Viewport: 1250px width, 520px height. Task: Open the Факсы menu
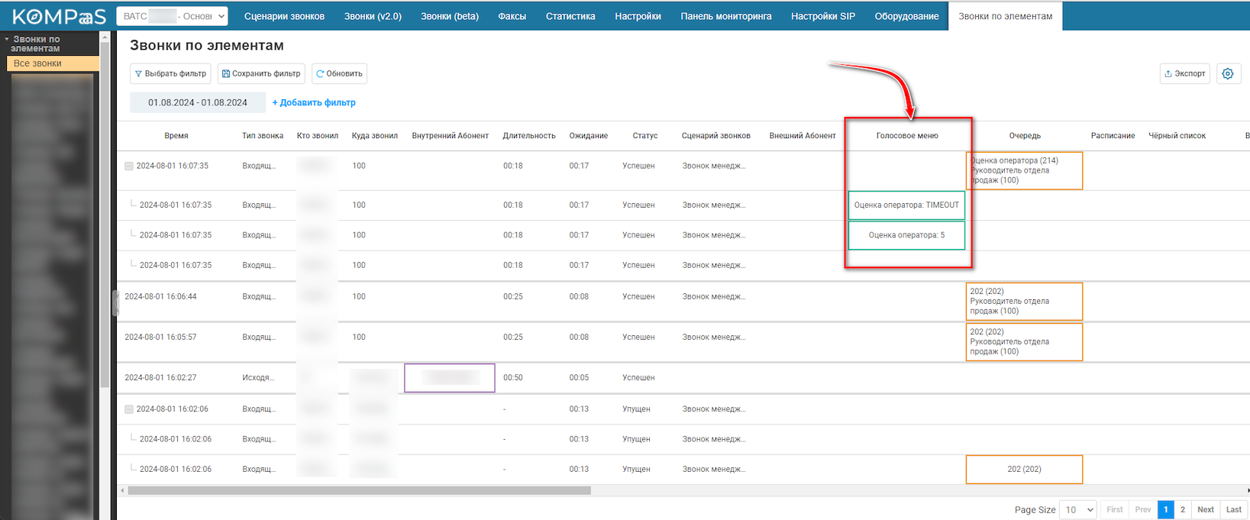point(512,16)
